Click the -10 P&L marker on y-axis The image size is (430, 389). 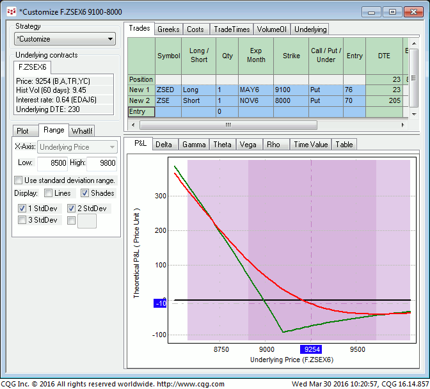click(x=160, y=303)
